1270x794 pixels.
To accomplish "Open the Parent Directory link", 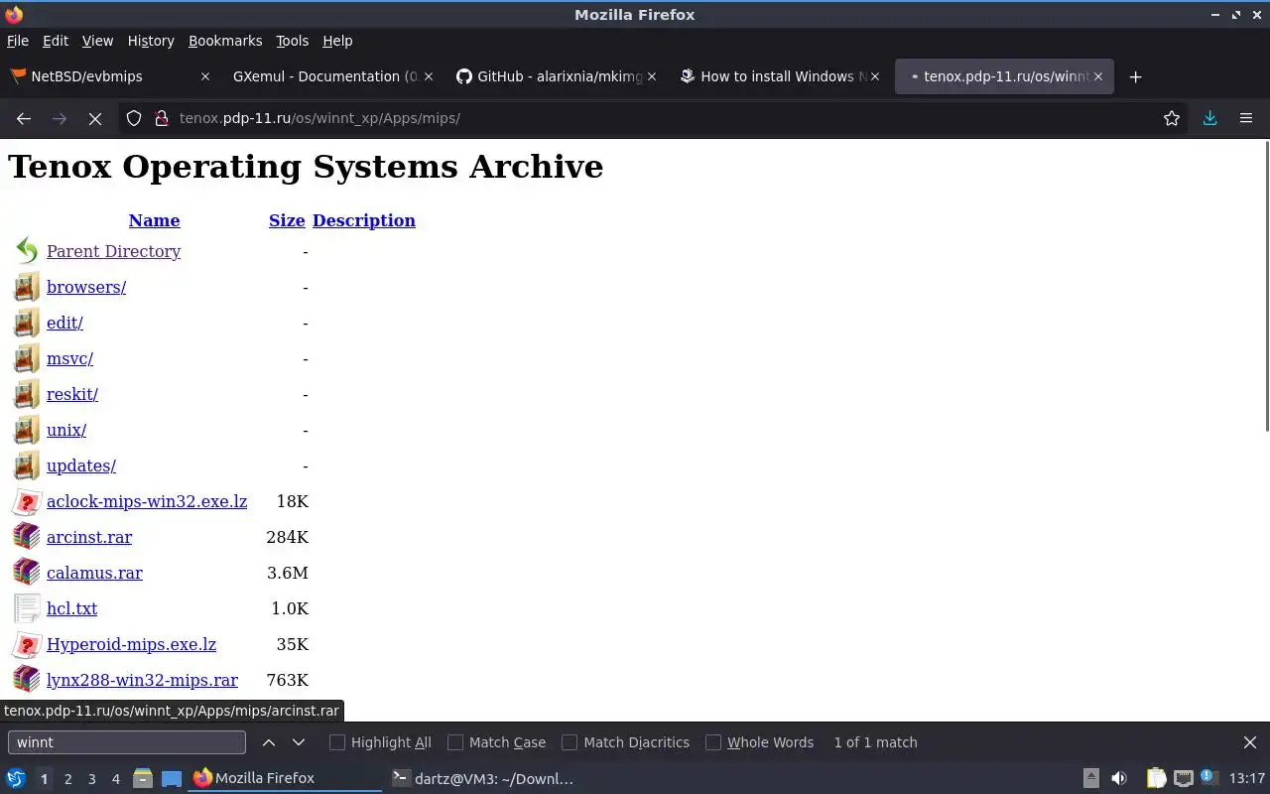I will pos(113,251).
